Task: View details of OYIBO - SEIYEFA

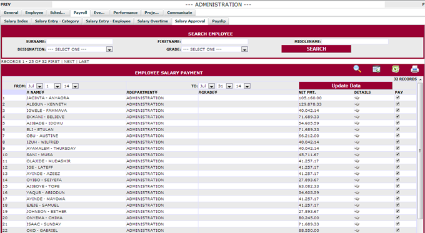Action: pyautogui.click(x=357, y=180)
